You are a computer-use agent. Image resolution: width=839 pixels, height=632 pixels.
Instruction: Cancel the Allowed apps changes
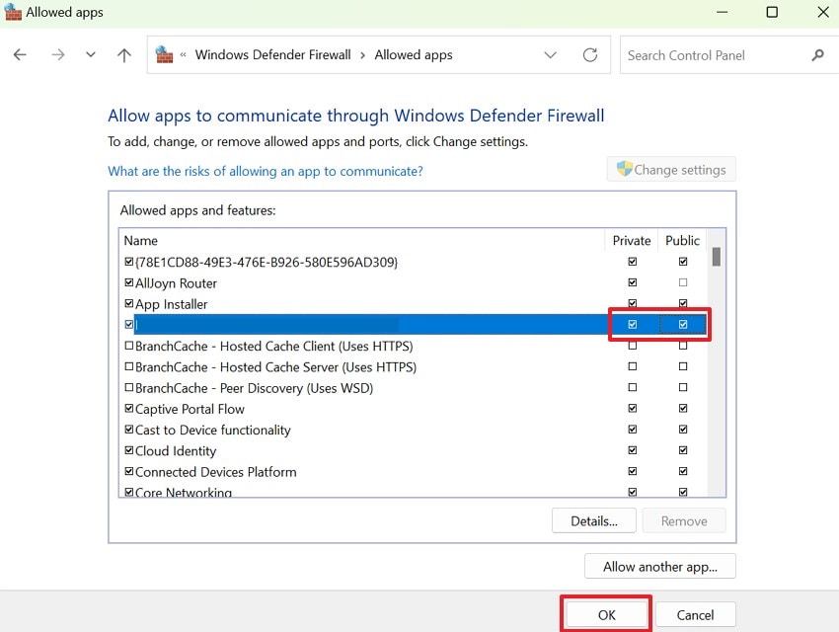pyautogui.click(x=695, y=615)
